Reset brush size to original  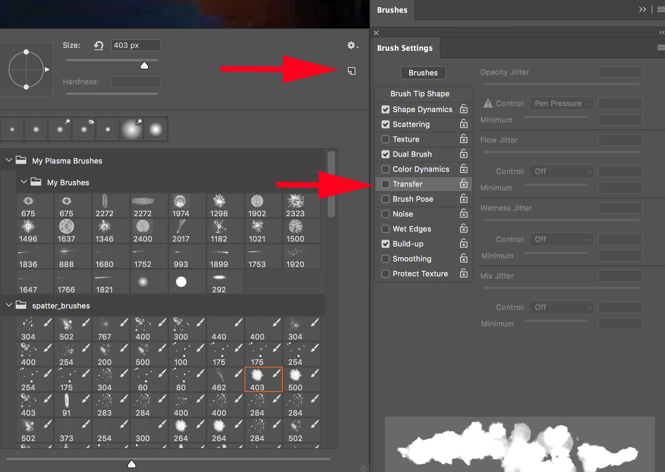pyautogui.click(x=98, y=46)
